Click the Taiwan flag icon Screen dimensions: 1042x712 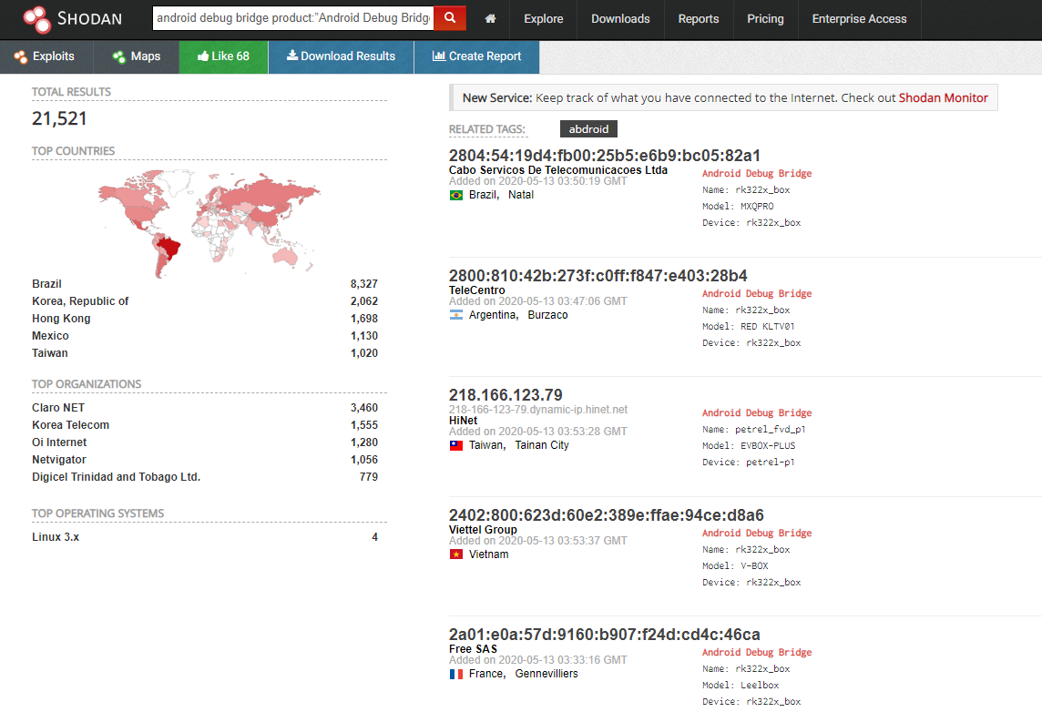(456, 445)
